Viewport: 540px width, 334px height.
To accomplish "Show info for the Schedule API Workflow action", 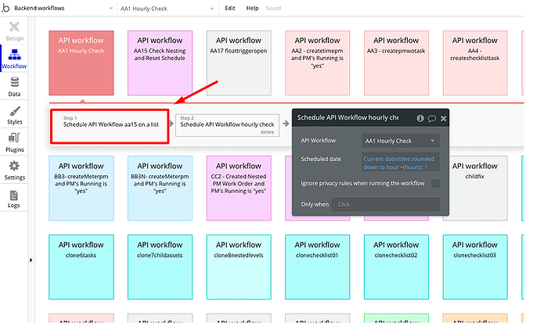I will tap(420, 118).
